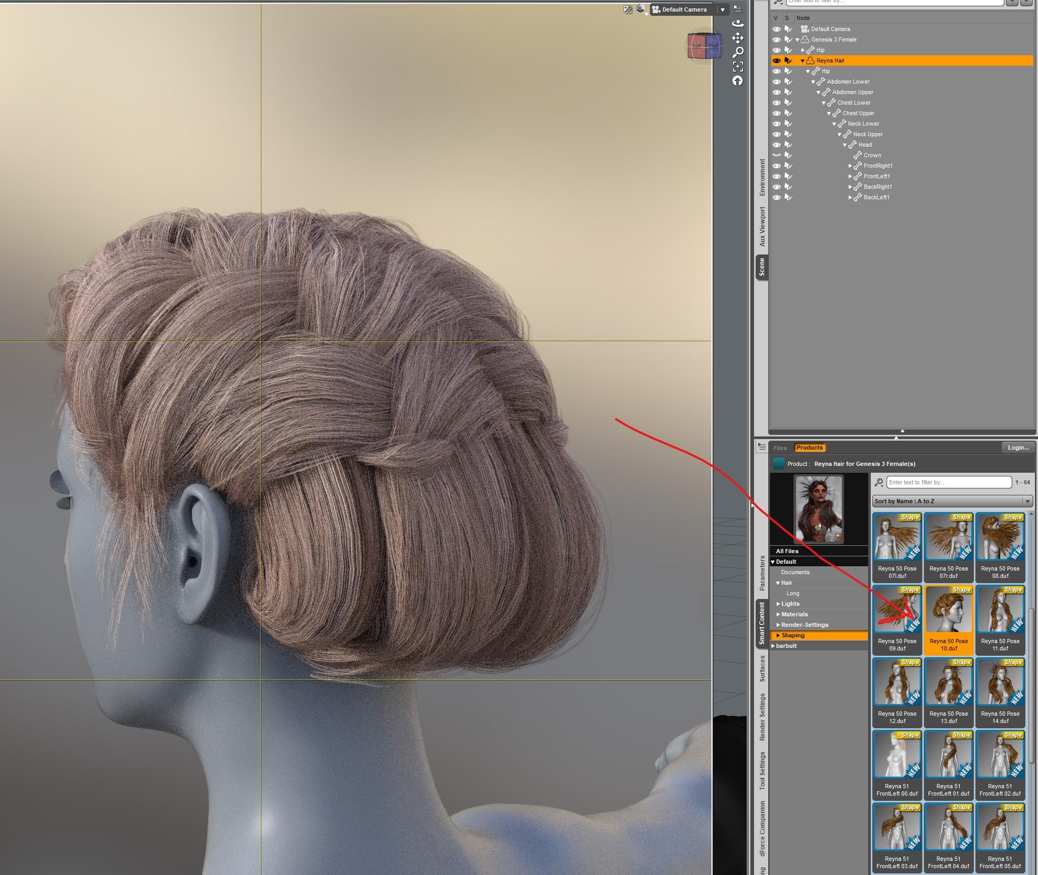Image resolution: width=1038 pixels, height=875 pixels.
Task: Click the frame selection icon
Action: pyautogui.click(x=738, y=66)
